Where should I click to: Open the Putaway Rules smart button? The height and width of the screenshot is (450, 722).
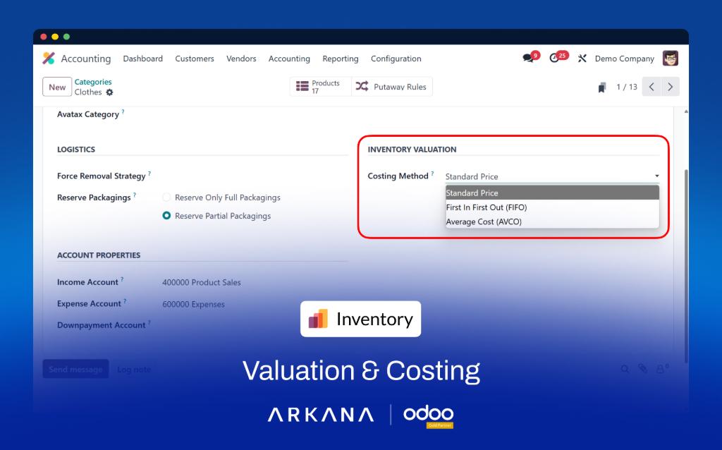(x=392, y=87)
